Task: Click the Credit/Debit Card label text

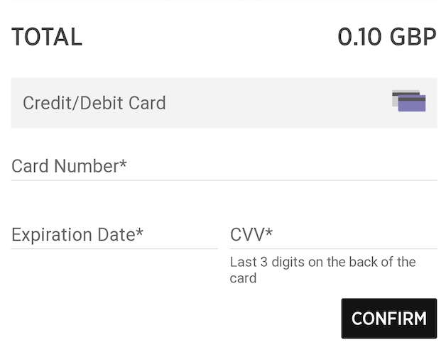Action: [94, 103]
